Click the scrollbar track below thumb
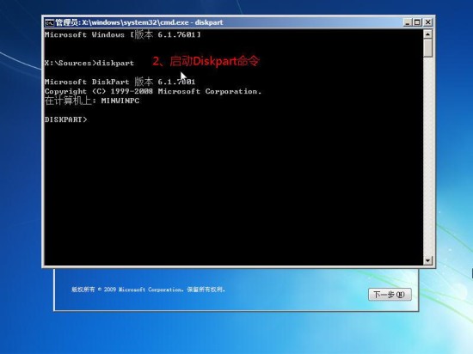The image size is (473, 354). tap(427, 156)
